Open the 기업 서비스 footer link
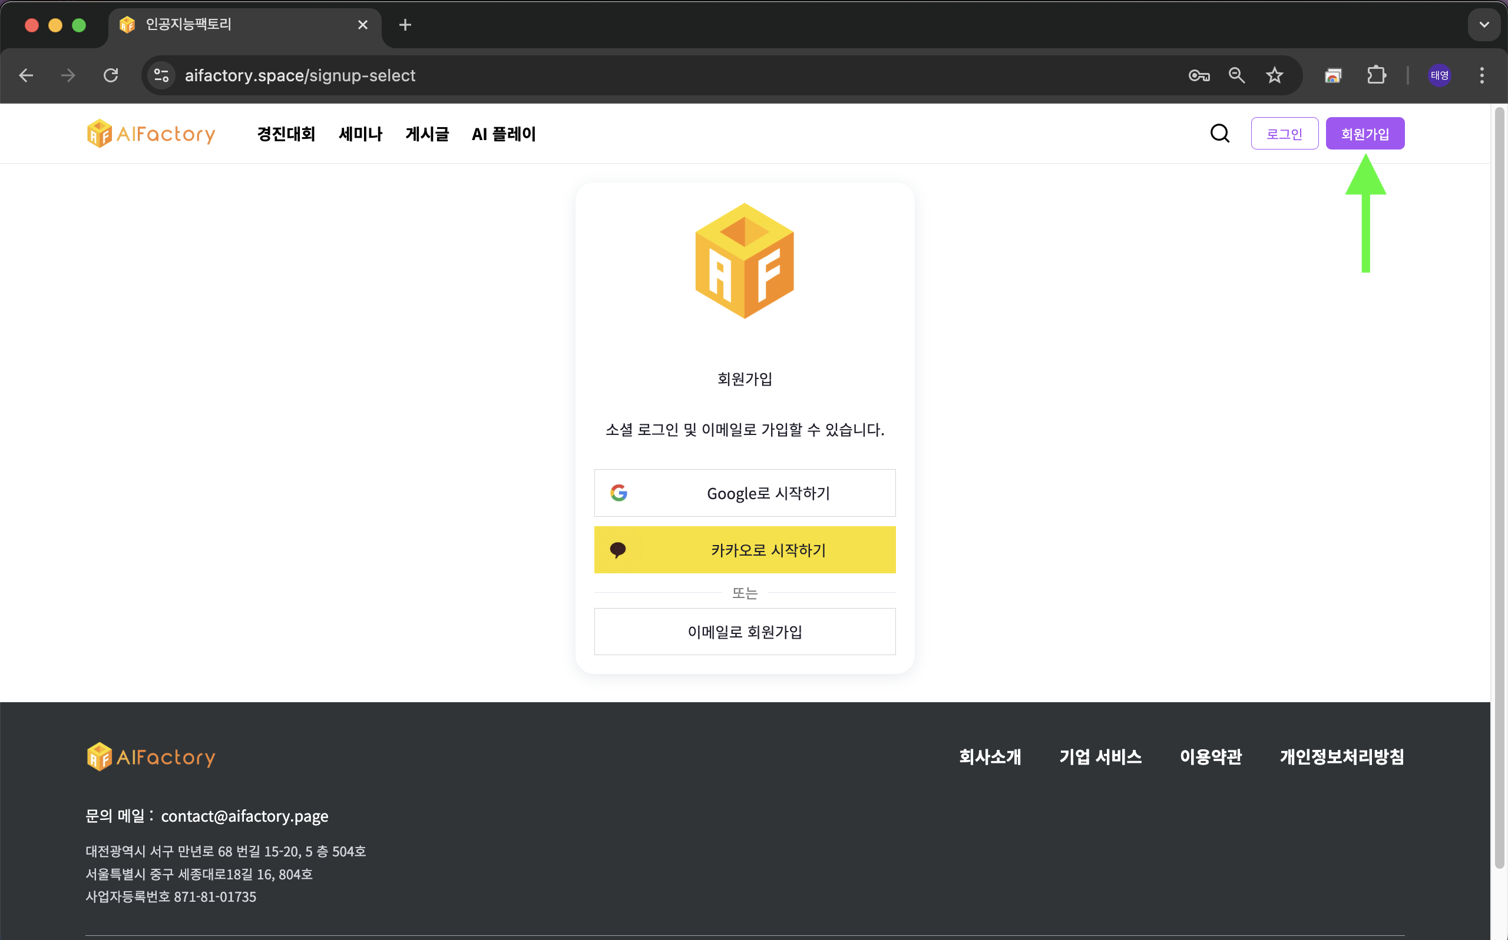Viewport: 1508px width, 940px height. pyautogui.click(x=1100, y=756)
